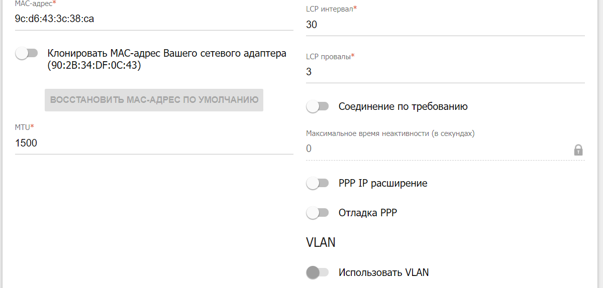The height and width of the screenshot is (288, 603).
Task: Click the LCP провалы field showing 3
Action: 445,72
